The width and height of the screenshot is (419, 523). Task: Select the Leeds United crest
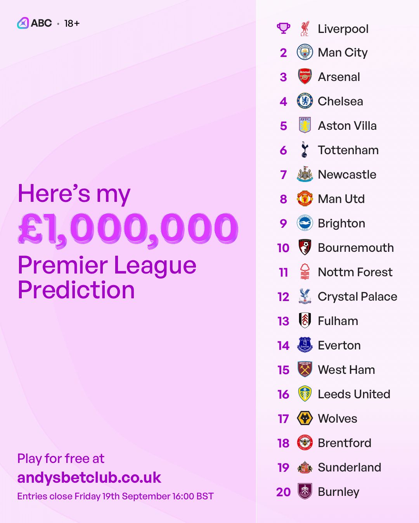[x=305, y=394]
